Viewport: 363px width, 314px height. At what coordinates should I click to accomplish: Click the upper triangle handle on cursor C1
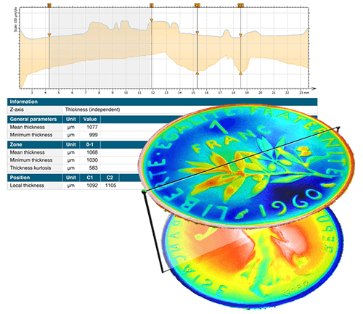240,36
